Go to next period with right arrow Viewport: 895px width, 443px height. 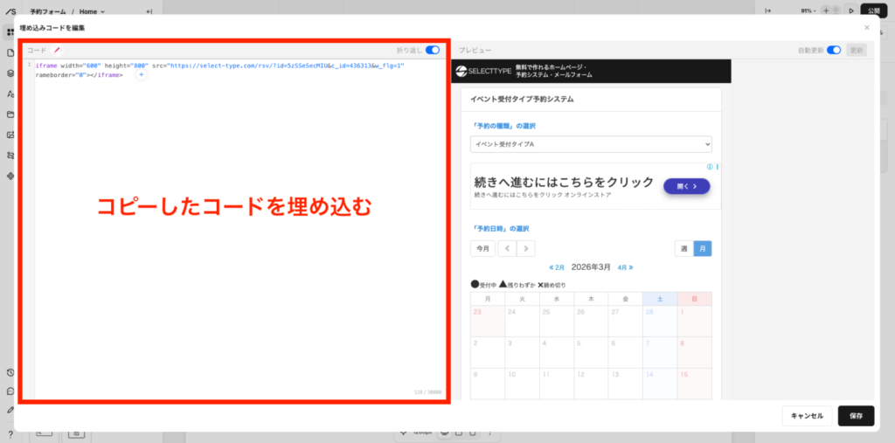(x=525, y=248)
